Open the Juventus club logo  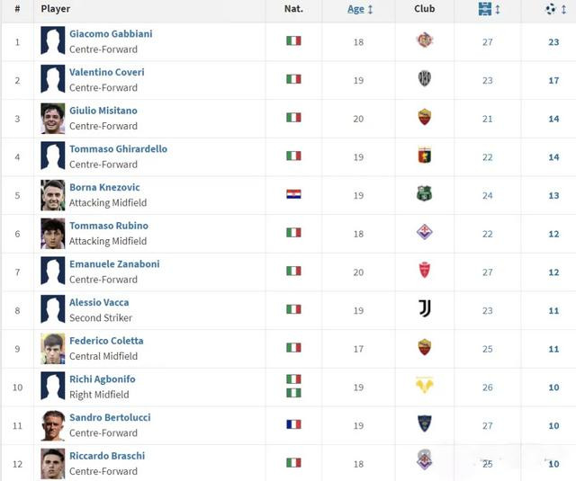tap(425, 308)
